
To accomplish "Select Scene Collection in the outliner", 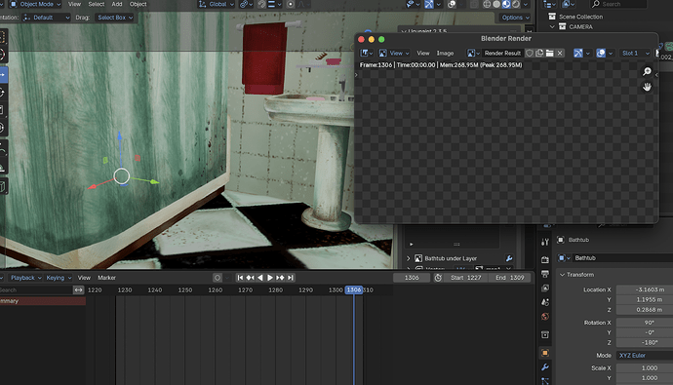I will click(580, 17).
